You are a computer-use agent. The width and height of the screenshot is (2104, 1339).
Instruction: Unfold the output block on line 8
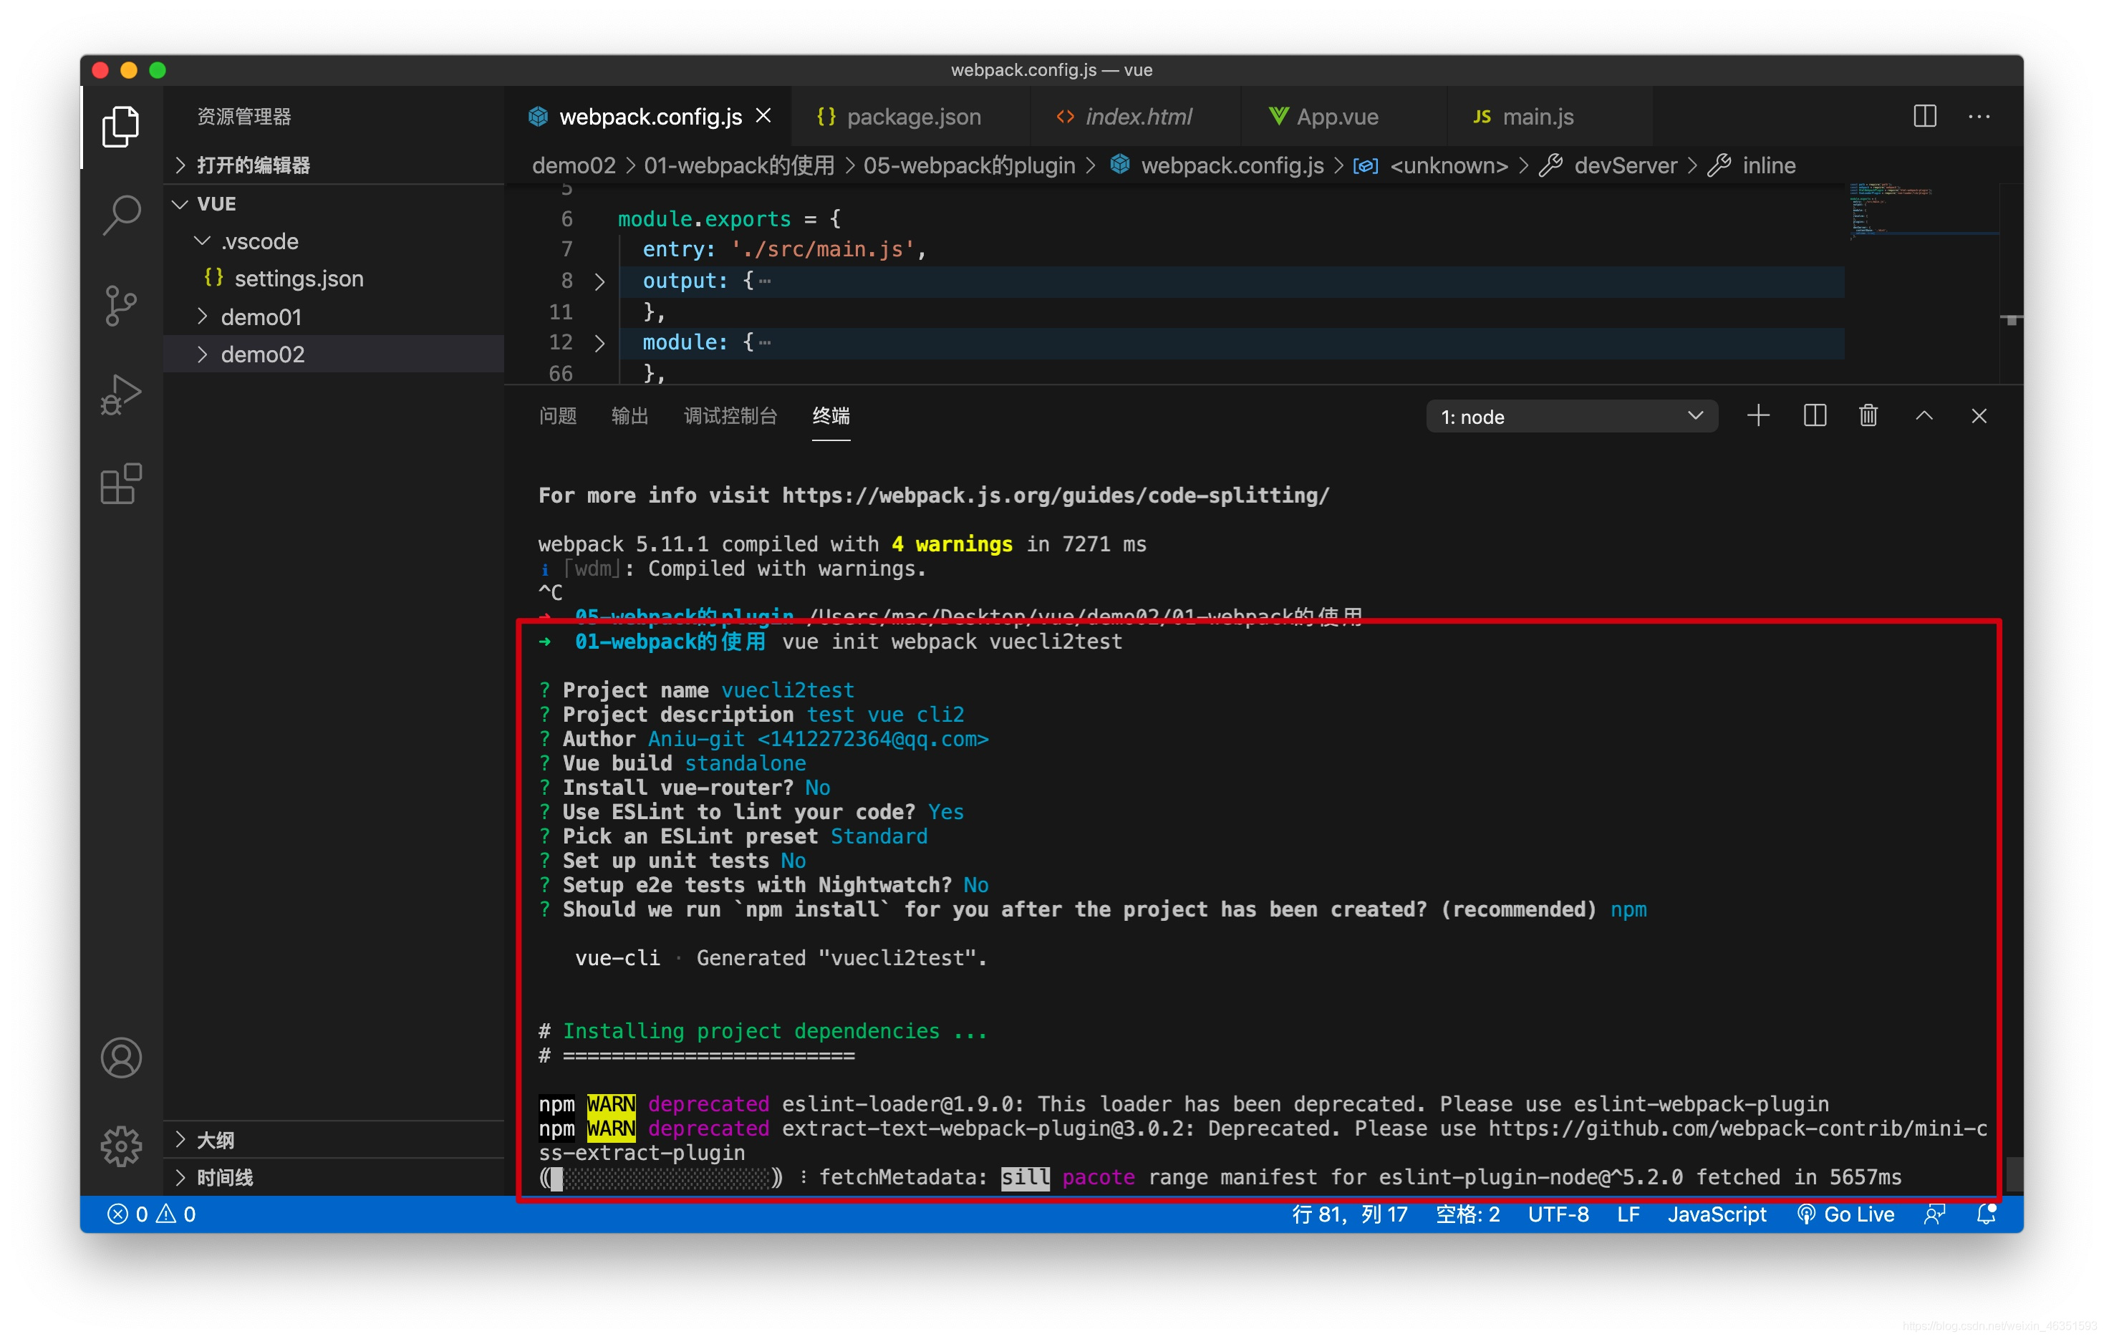(x=599, y=281)
